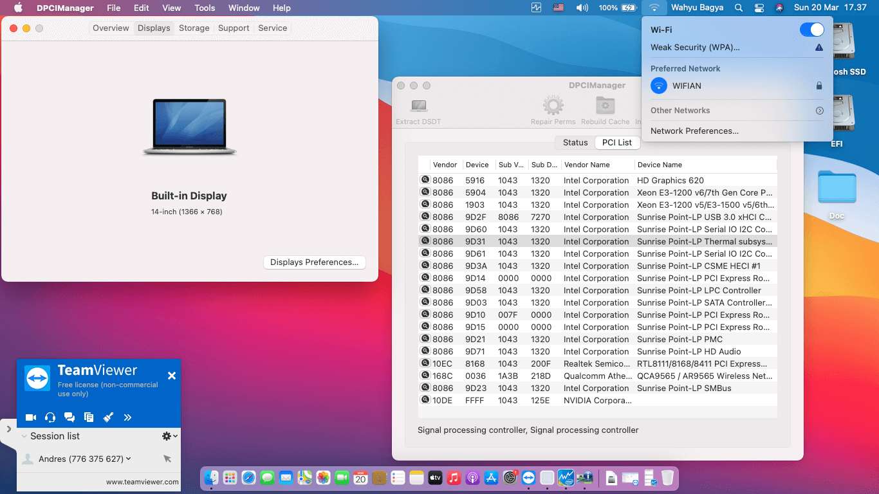
Task: Open TeamViewer audio headset option
Action: (x=50, y=417)
